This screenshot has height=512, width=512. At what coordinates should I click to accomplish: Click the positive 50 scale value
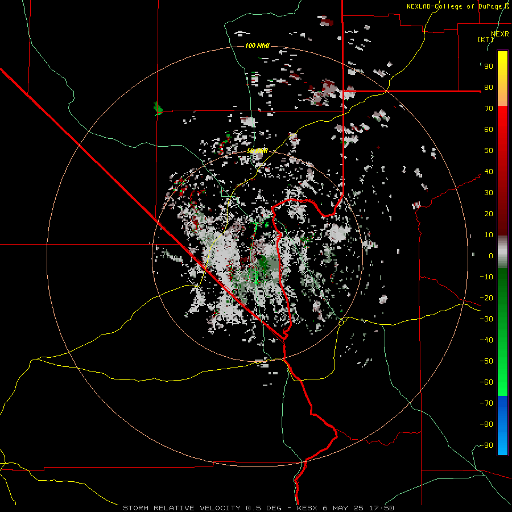489,151
